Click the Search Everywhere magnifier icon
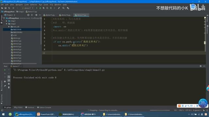Screen dimensions: 209x117 coord(63,8)
